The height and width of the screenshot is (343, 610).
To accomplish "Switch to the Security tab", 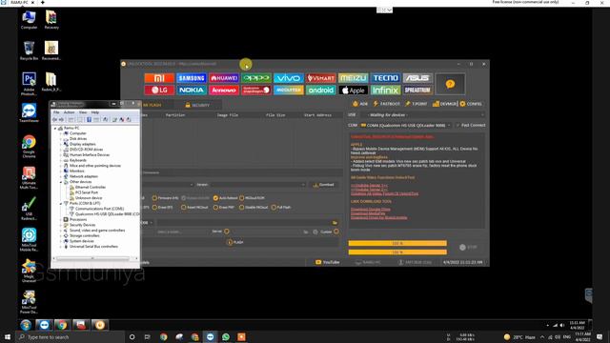I will pos(197,105).
